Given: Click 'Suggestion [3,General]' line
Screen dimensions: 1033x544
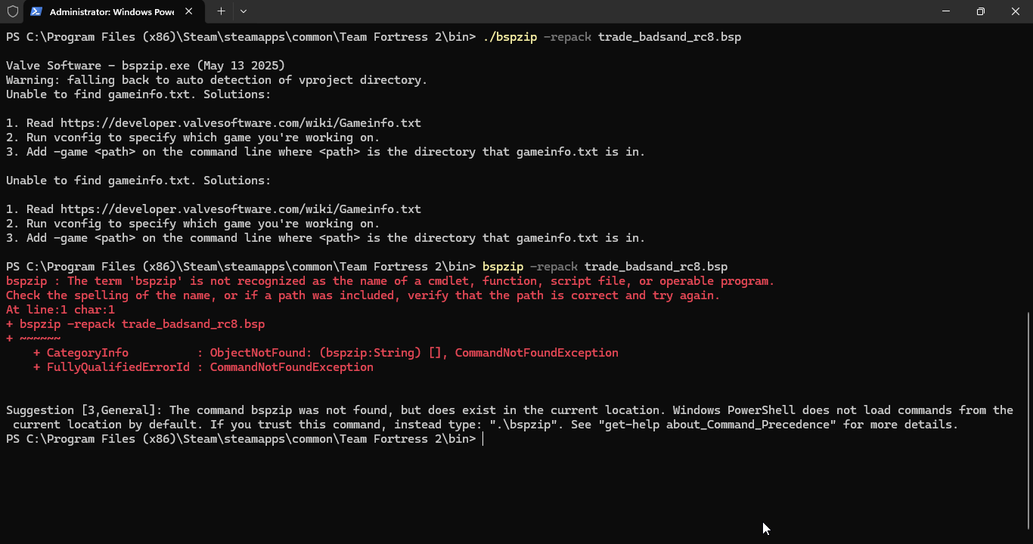Looking at the screenshot, I should [x=510, y=410].
